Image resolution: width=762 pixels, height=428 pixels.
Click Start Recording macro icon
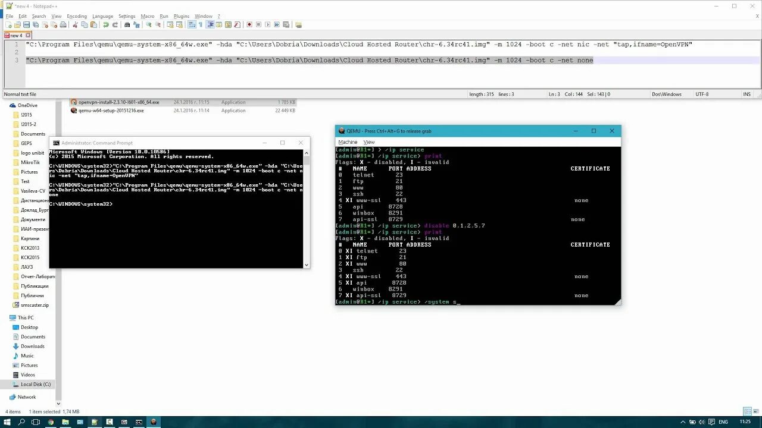coord(249,24)
